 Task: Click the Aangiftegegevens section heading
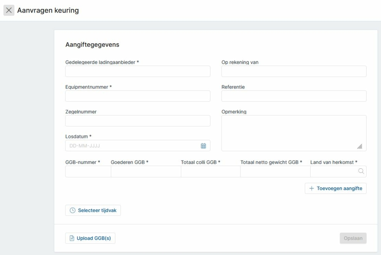click(x=92, y=45)
